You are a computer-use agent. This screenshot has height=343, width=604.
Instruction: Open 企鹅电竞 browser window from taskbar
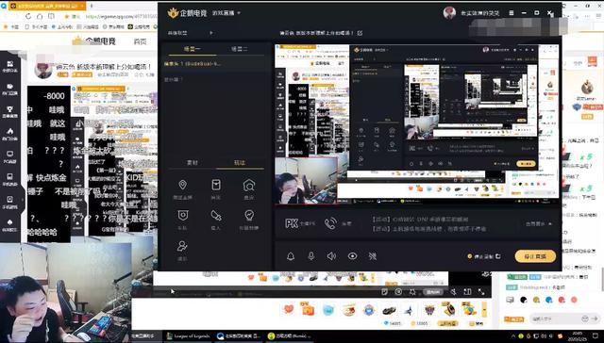pyautogui.click(x=239, y=336)
